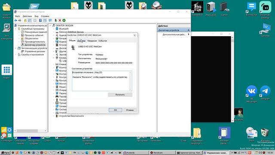Expand the Bluetooth category
The width and height of the screenshot is (275, 155).
click(54, 29)
